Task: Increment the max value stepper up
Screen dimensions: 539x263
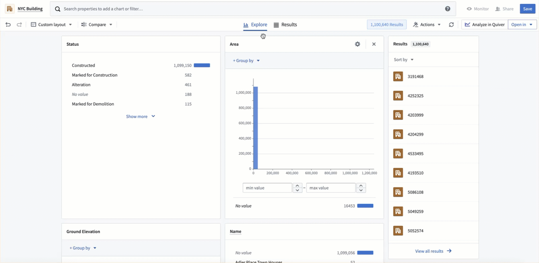Action: pyautogui.click(x=361, y=185)
